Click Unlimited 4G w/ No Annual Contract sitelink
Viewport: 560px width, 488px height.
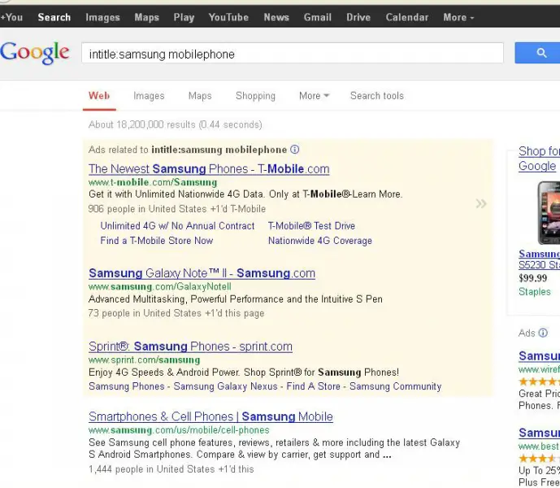(177, 226)
